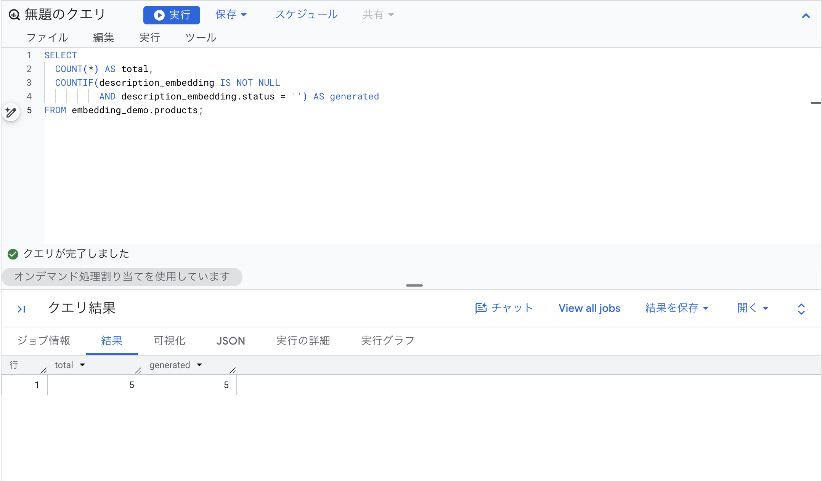
Task: Open the disabled 共有 dropdown
Action: tap(378, 14)
